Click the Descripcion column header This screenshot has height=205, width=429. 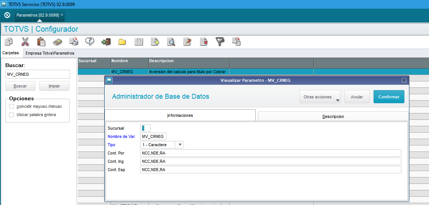[189, 63]
